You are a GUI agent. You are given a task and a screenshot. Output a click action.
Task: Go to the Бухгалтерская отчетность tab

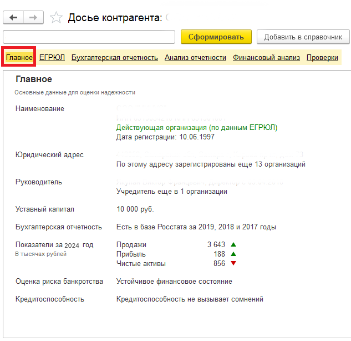[x=114, y=57]
